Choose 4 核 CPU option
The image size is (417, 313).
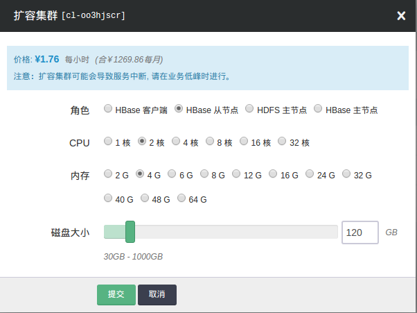click(x=176, y=142)
